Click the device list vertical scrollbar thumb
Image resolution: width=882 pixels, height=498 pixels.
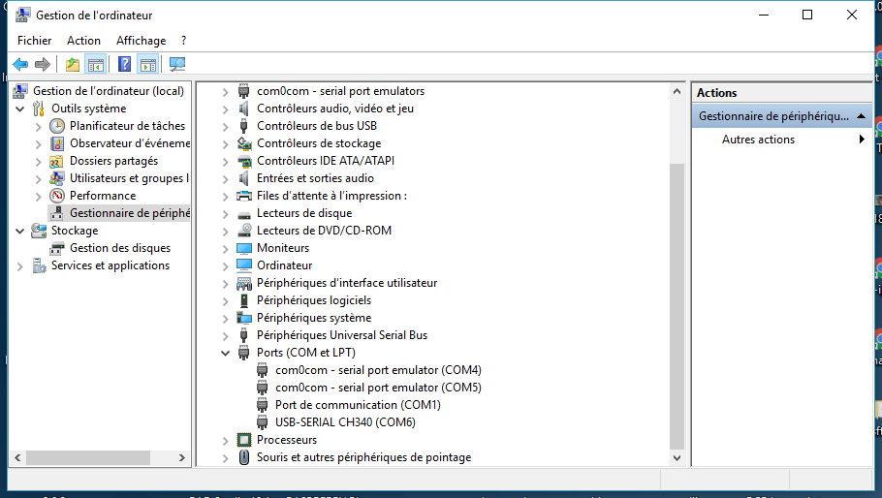pos(677,306)
